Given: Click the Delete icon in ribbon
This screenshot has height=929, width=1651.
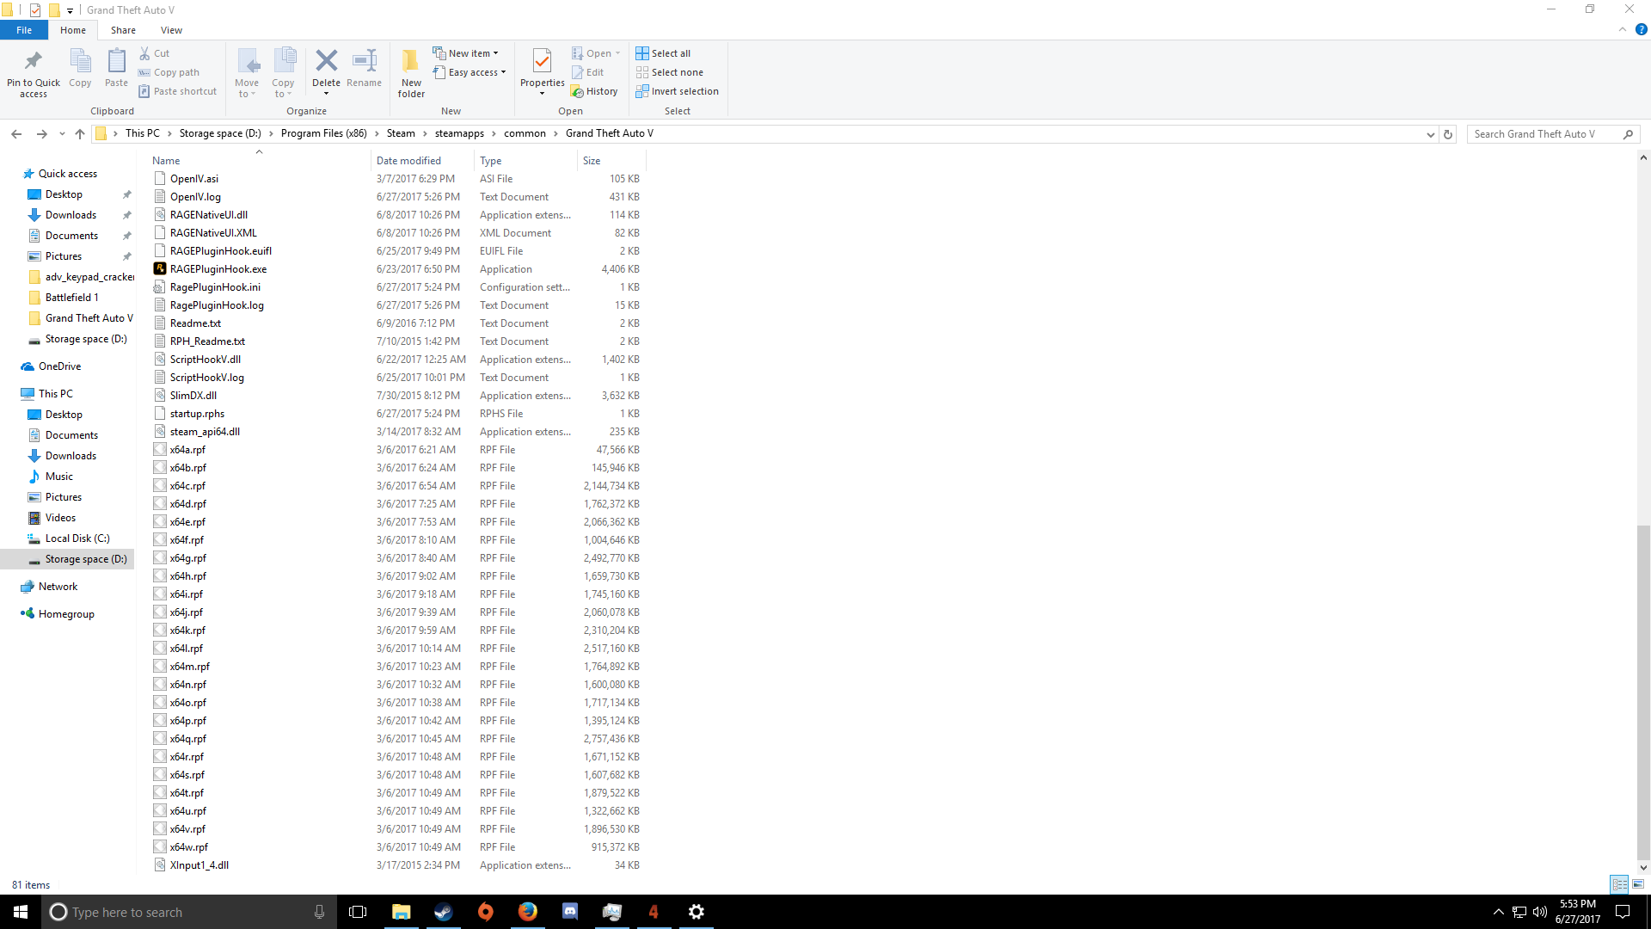Looking at the screenshot, I should (326, 62).
